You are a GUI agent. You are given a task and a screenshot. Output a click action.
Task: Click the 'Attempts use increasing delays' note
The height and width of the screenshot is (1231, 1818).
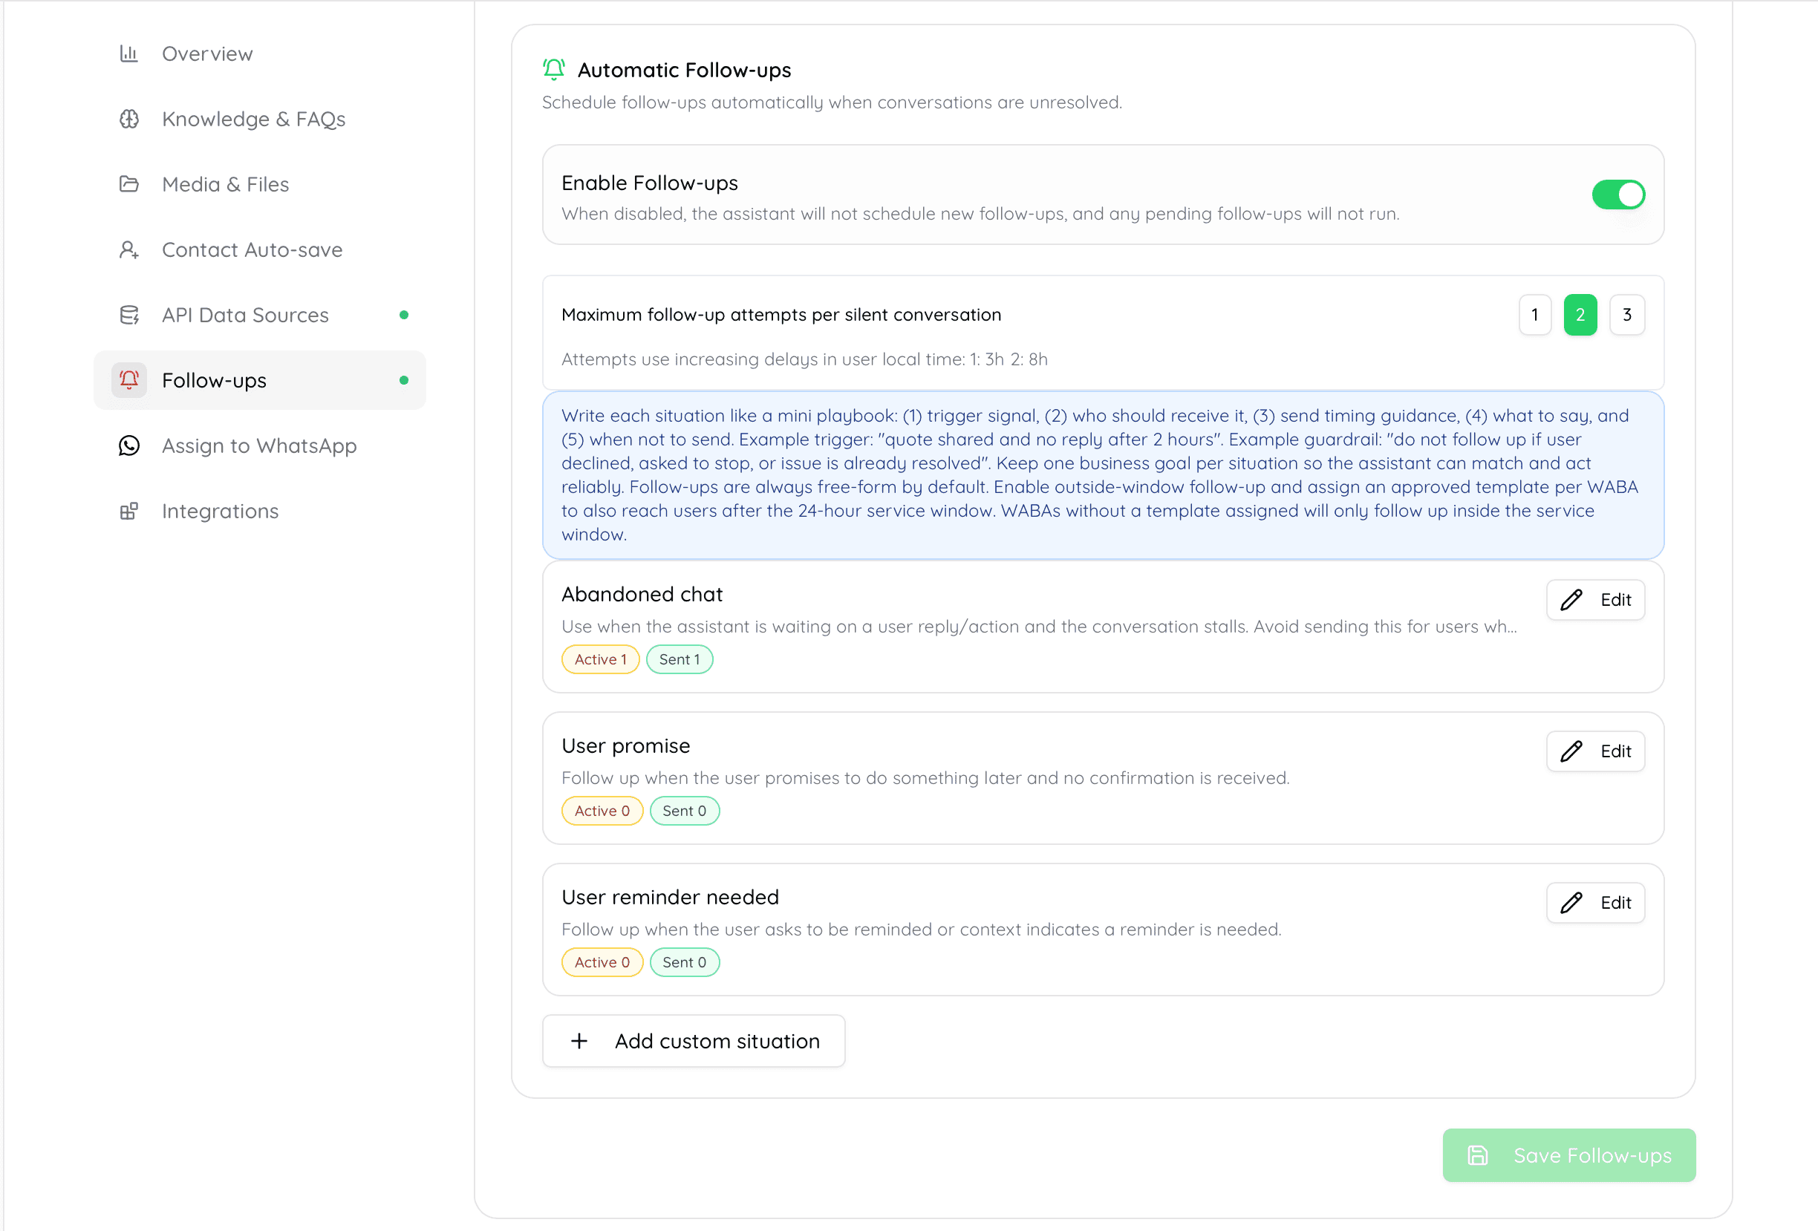click(805, 359)
